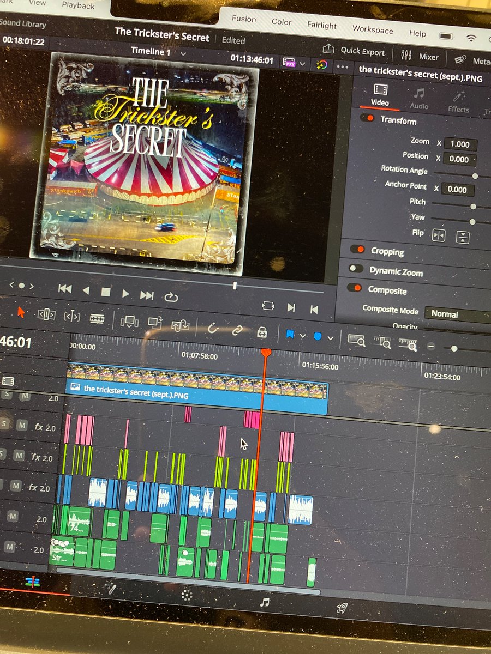The height and width of the screenshot is (654, 491).
Task: Disable the Cropping toggle switch
Action: pyautogui.click(x=357, y=249)
